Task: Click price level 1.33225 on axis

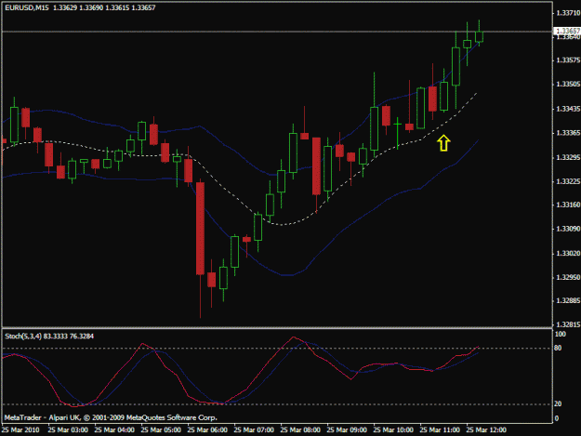Action: [x=568, y=181]
